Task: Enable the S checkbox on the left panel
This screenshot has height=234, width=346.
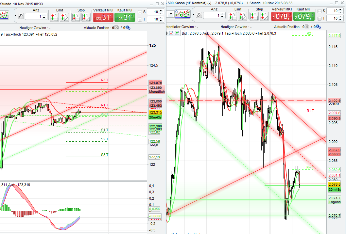Action: point(140,12)
